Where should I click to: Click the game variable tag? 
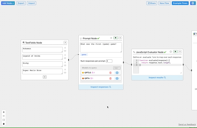tap(84, 55)
